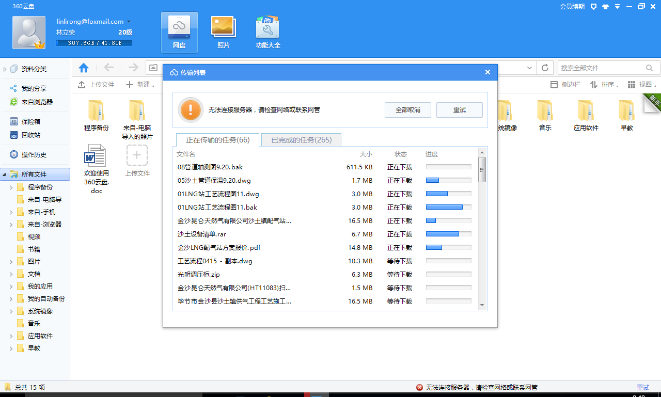Expand the 来自-手机 tree folder
Screen dimensions: 661x397
pyautogui.click(x=11, y=212)
